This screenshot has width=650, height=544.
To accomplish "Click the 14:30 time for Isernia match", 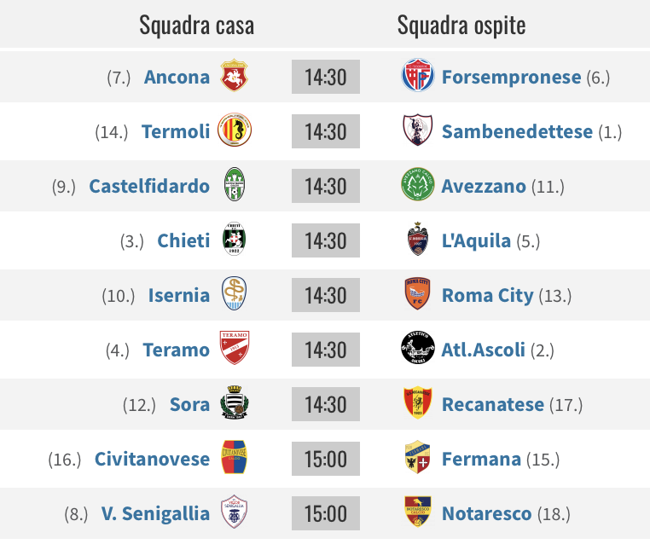I will click(x=326, y=295).
